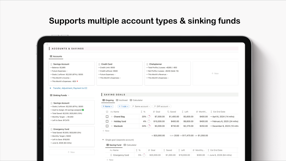
Task: Tick the Chanel Bag checkbox
Action: [x=107, y=117]
